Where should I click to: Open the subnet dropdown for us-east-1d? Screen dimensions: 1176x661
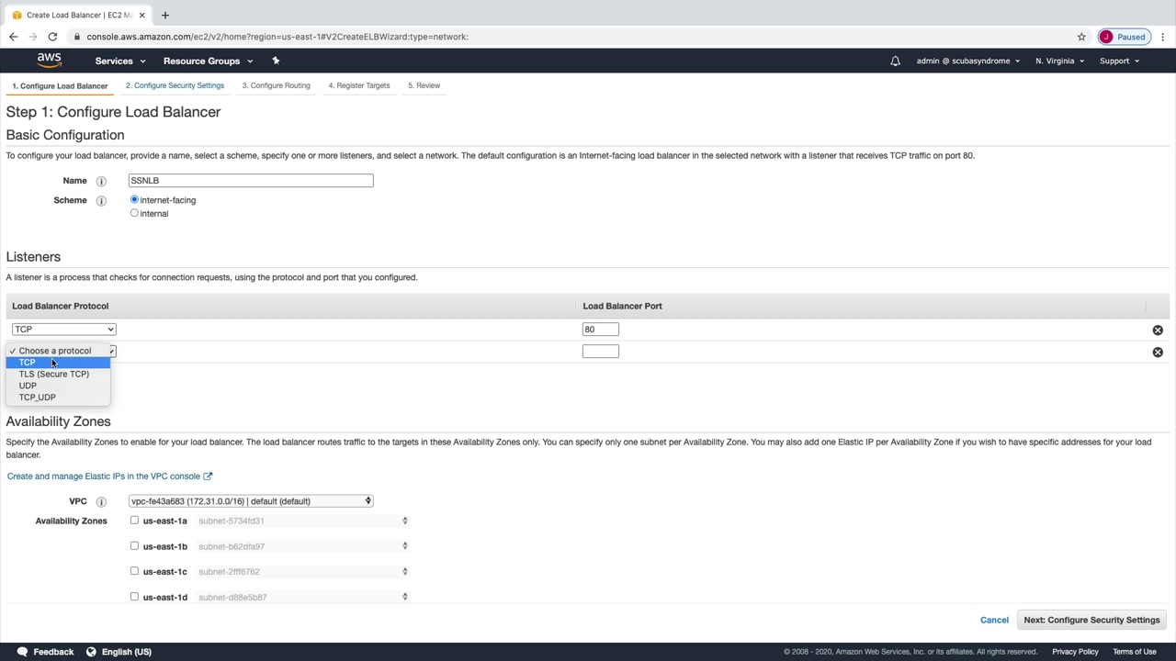pos(302,597)
